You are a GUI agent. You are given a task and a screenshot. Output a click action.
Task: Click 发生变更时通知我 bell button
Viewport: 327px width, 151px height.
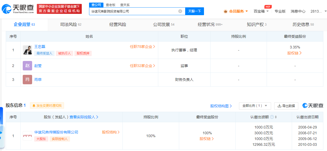pyautogui.click(x=47, y=106)
